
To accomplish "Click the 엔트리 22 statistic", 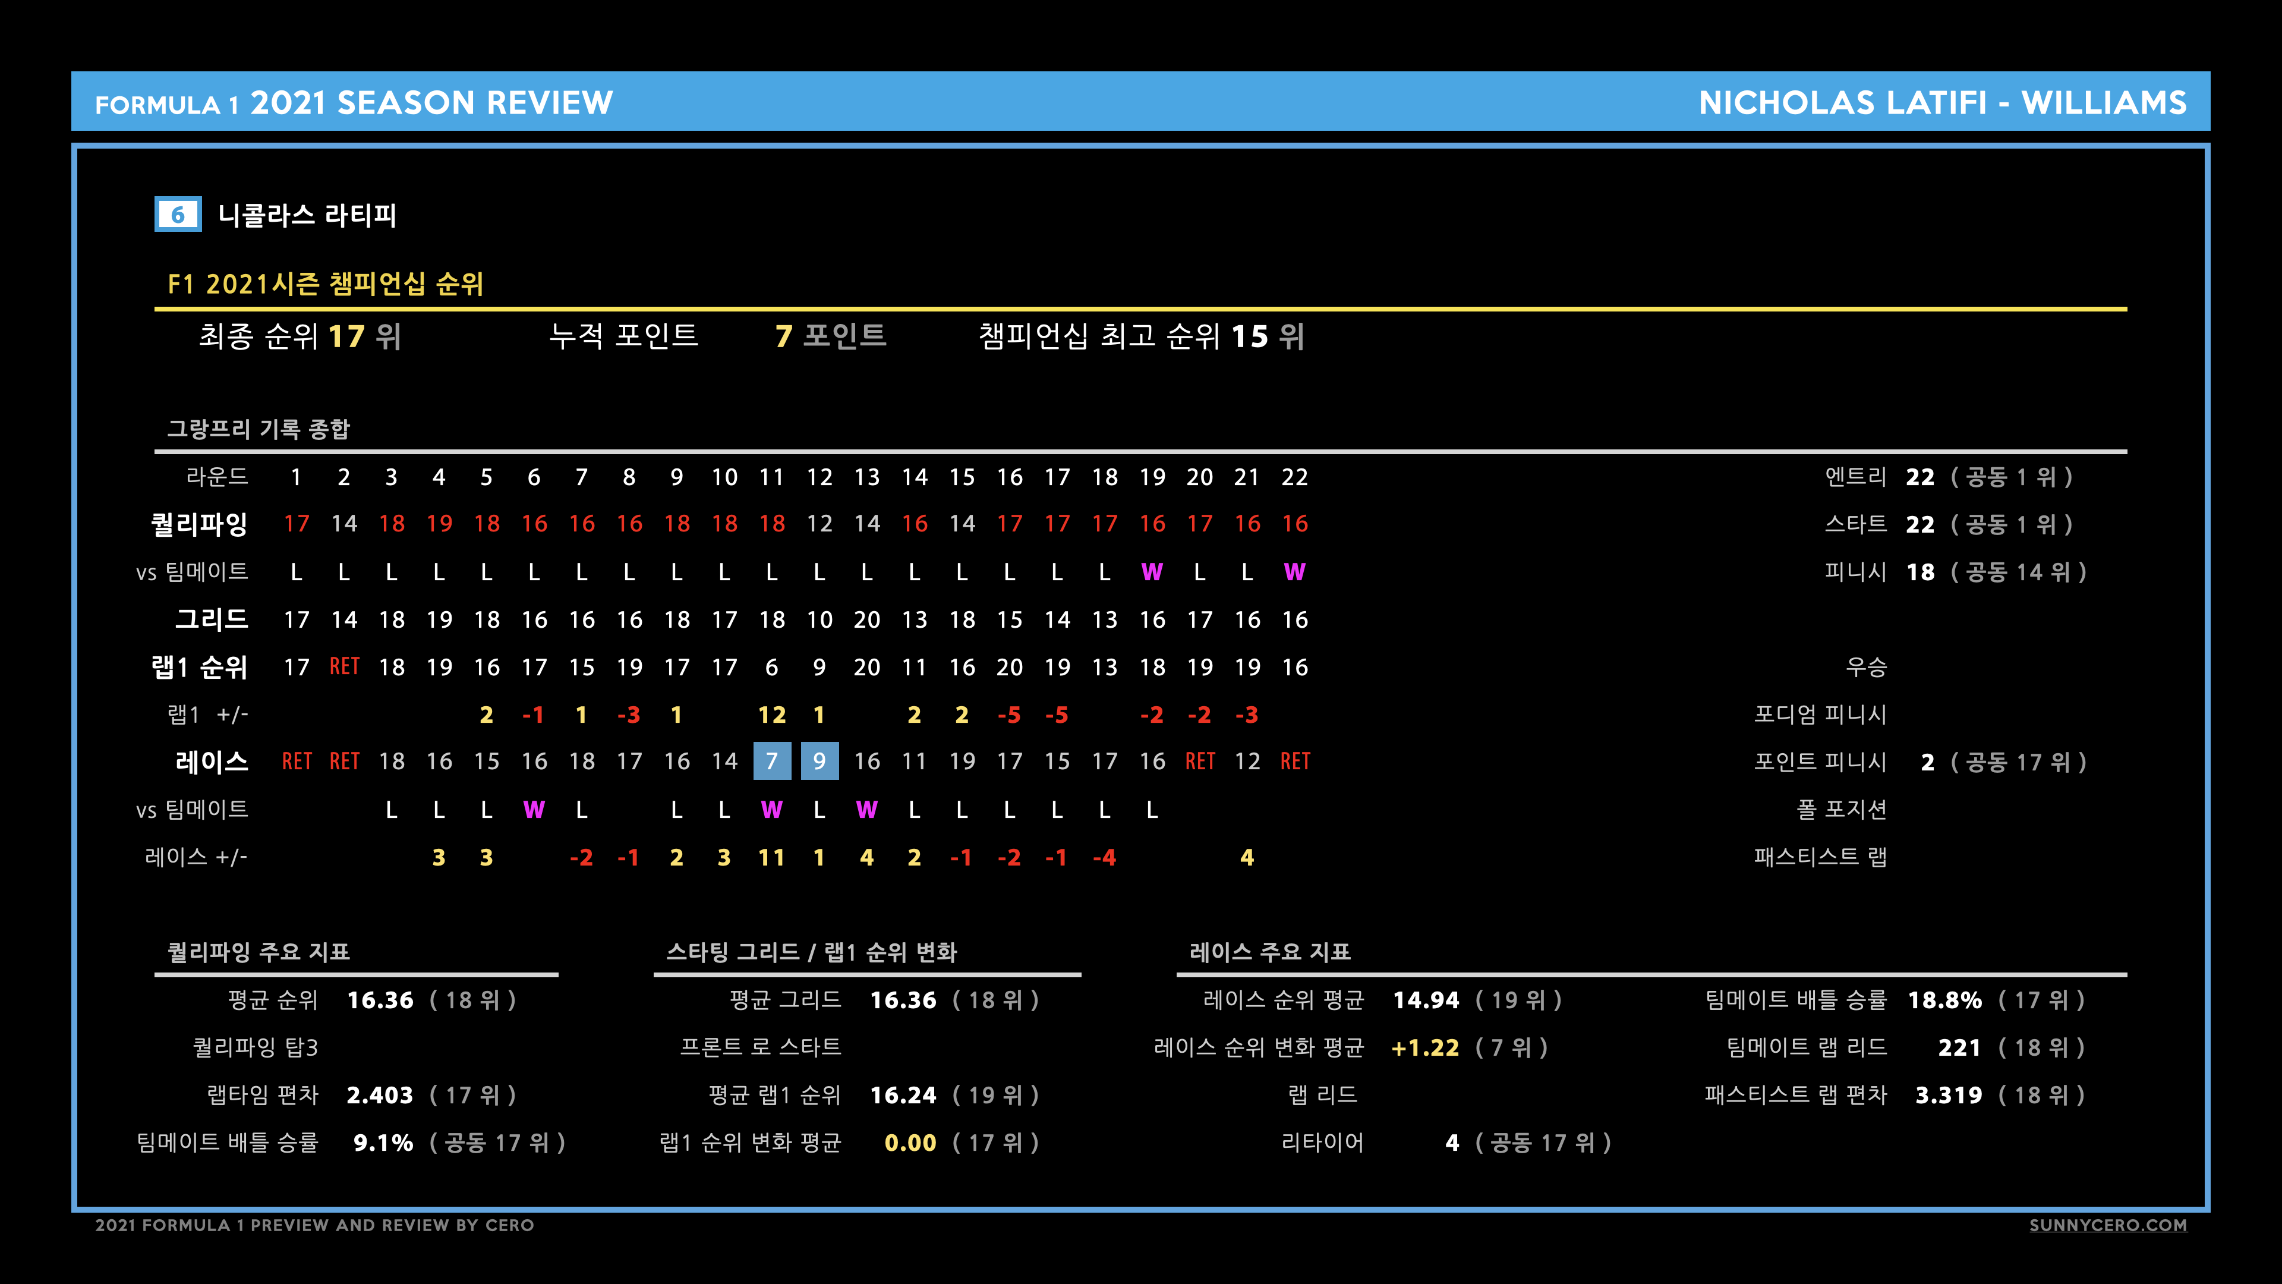I will click(1949, 477).
